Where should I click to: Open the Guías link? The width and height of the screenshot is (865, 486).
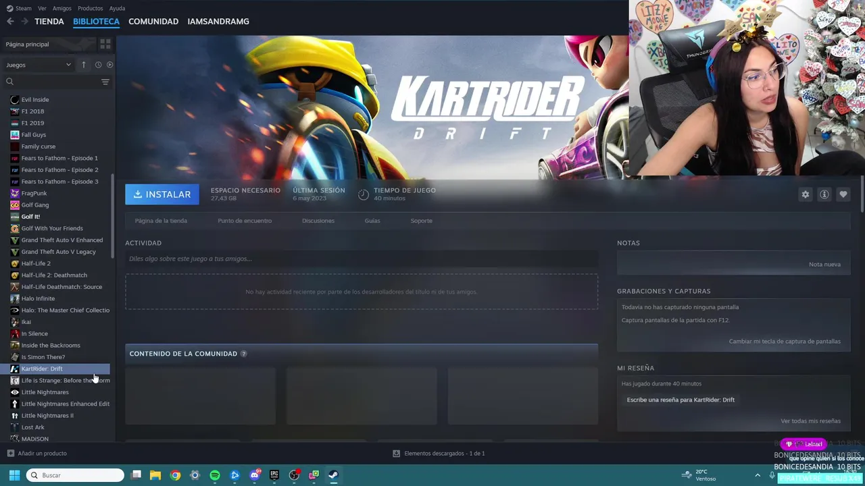(372, 221)
